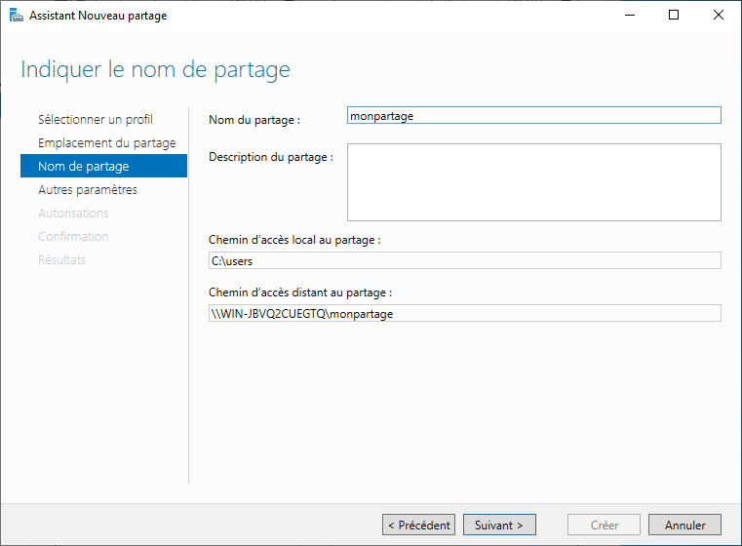Proceed with the Suivant button
This screenshot has height=546, width=742.
499,525
